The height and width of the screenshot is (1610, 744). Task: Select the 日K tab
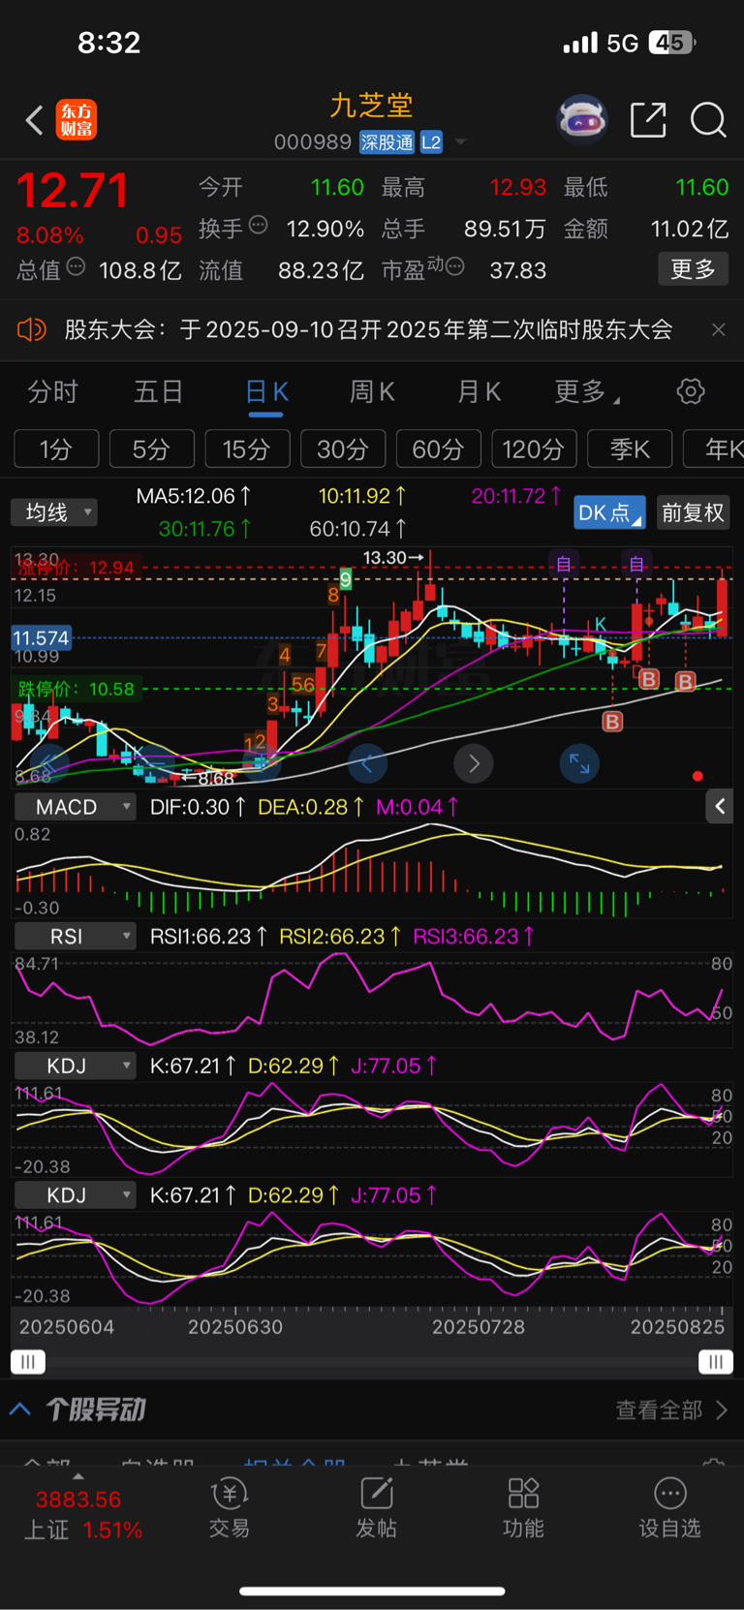pos(266,391)
